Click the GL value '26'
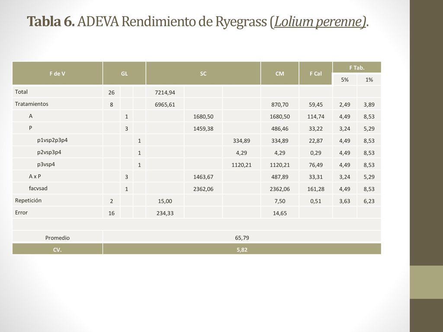 [x=111, y=93]
